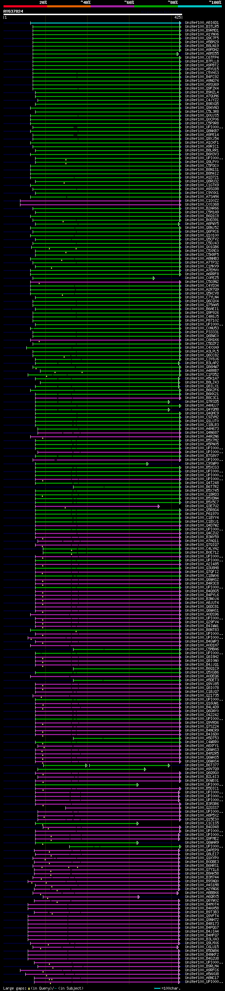Click the =100char. scale legend

tap(167, 988)
